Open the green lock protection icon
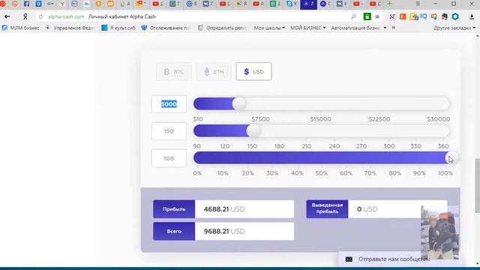Viewport: 480px width, 270px height. pos(367,16)
